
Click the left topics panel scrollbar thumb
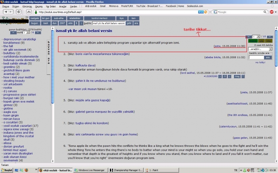[52, 67]
